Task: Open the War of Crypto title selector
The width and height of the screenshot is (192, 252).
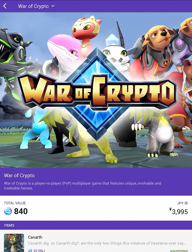Action: tap(33, 6)
